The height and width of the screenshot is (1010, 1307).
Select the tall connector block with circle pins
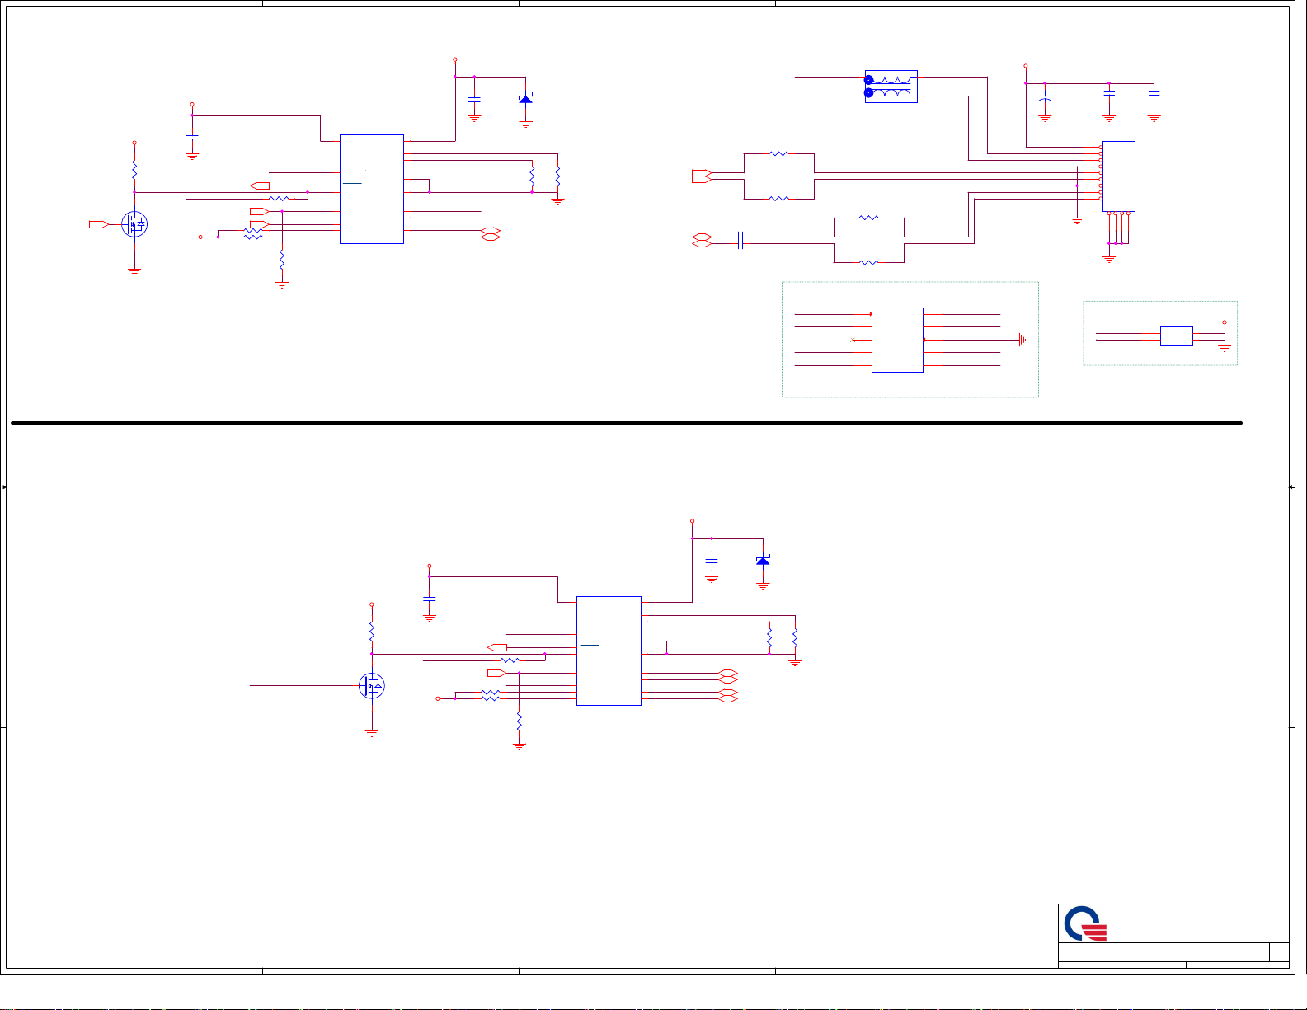pyautogui.click(x=1118, y=176)
